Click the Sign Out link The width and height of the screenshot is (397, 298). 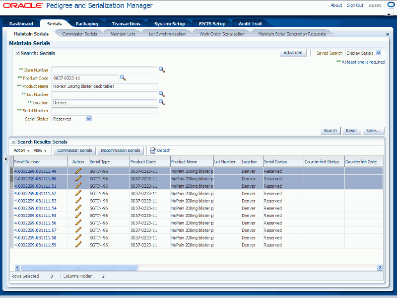(355, 5)
